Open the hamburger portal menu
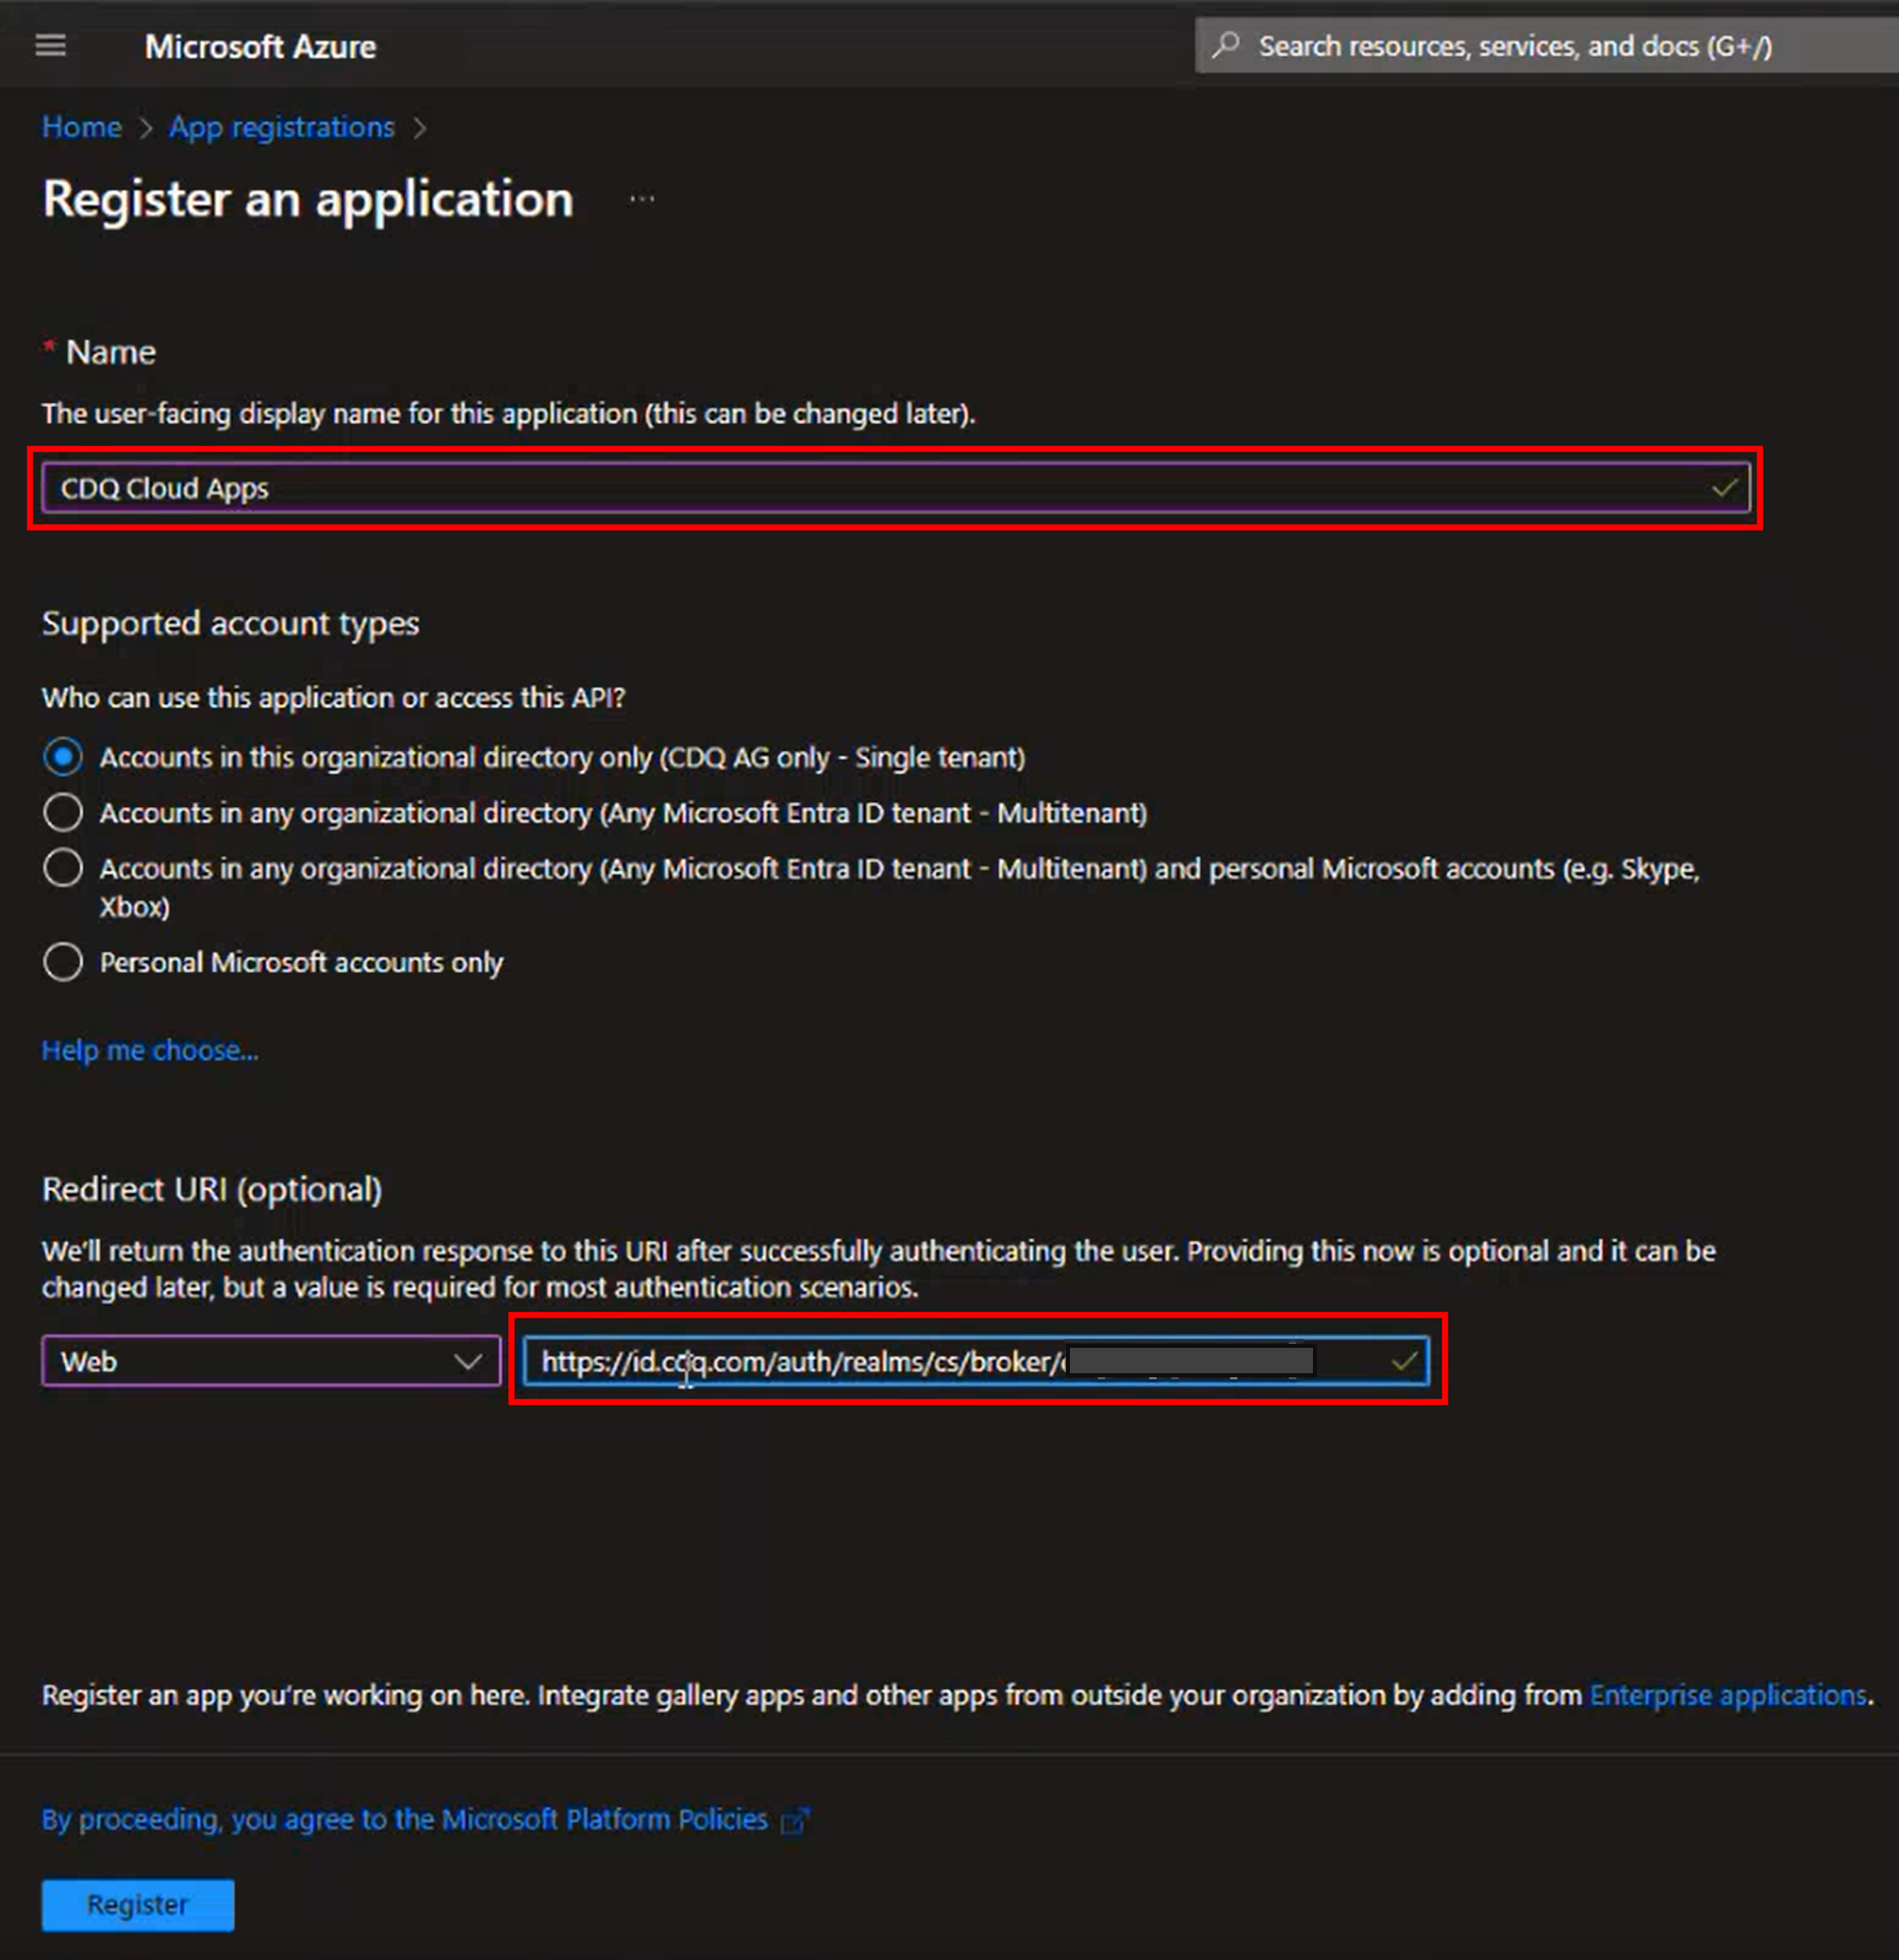 coord(50,46)
